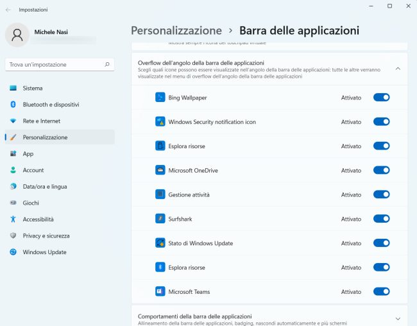Screen dimensions: 417x326
Task: Click the Comportamenti della barra delle applicazioni header
Action: pyautogui.click(x=269, y=316)
